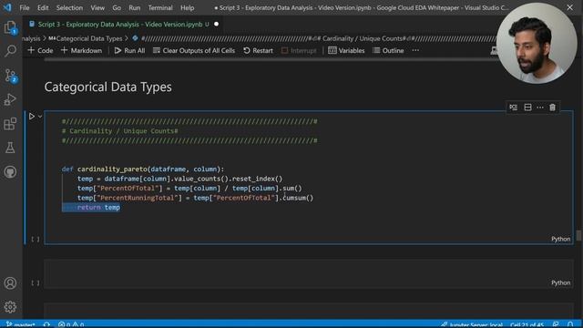Click the Cardinality / Unique Counts comment
The width and height of the screenshot is (583, 328).
120,131
